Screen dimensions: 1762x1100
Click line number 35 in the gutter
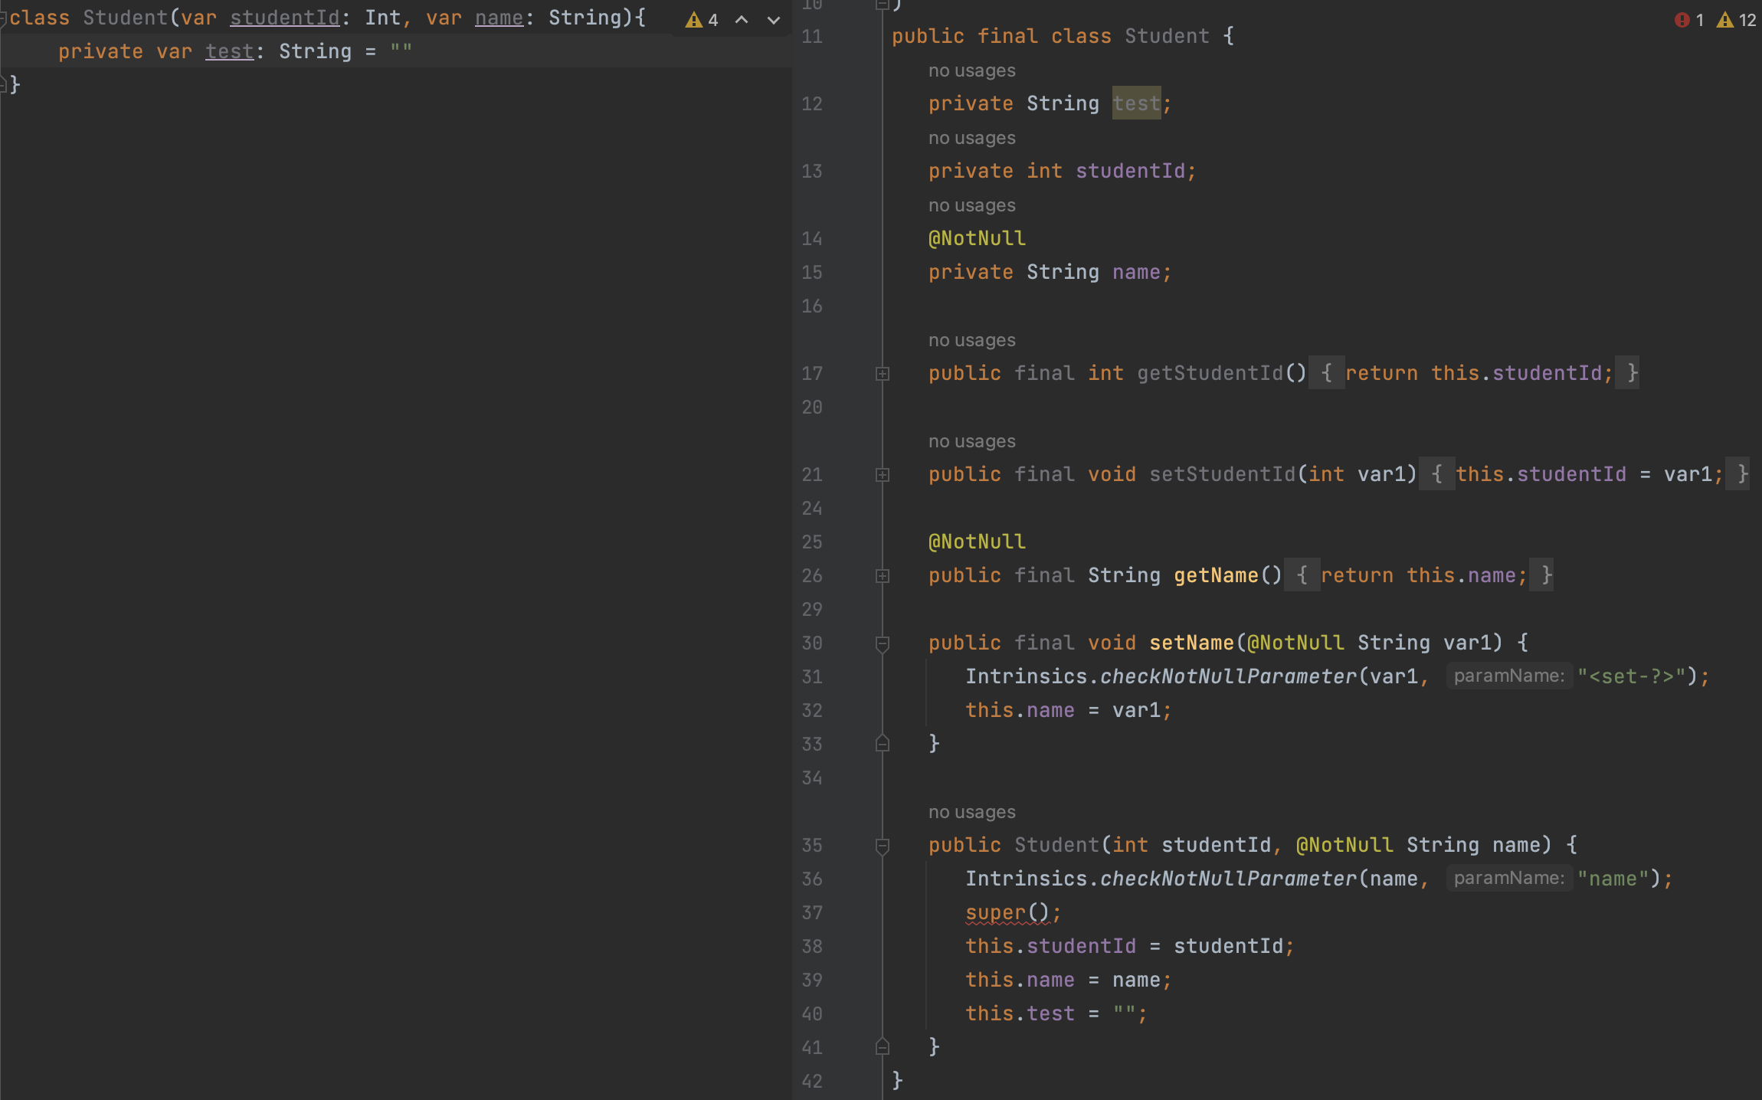point(811,845)
